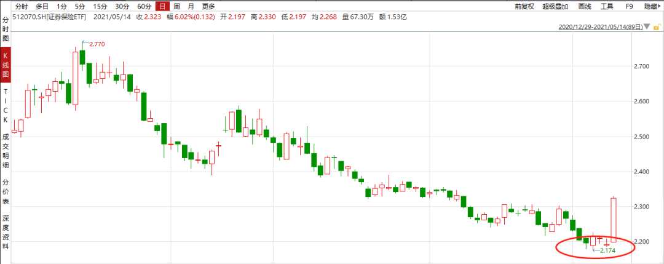
Task: Open the 更多 more periods menu
Action: pyautogui.click(x=208, y=6)
